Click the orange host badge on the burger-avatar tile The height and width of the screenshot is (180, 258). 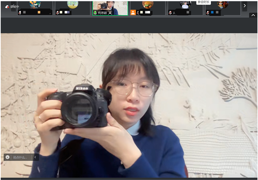[133, 12]
